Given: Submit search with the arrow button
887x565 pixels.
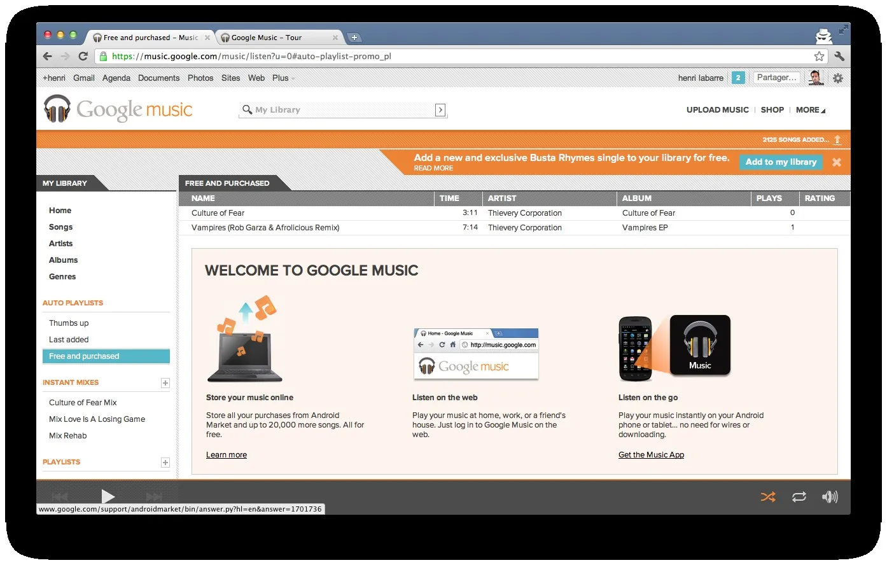Looking at the screenshot, I should [x=440, y=110].
